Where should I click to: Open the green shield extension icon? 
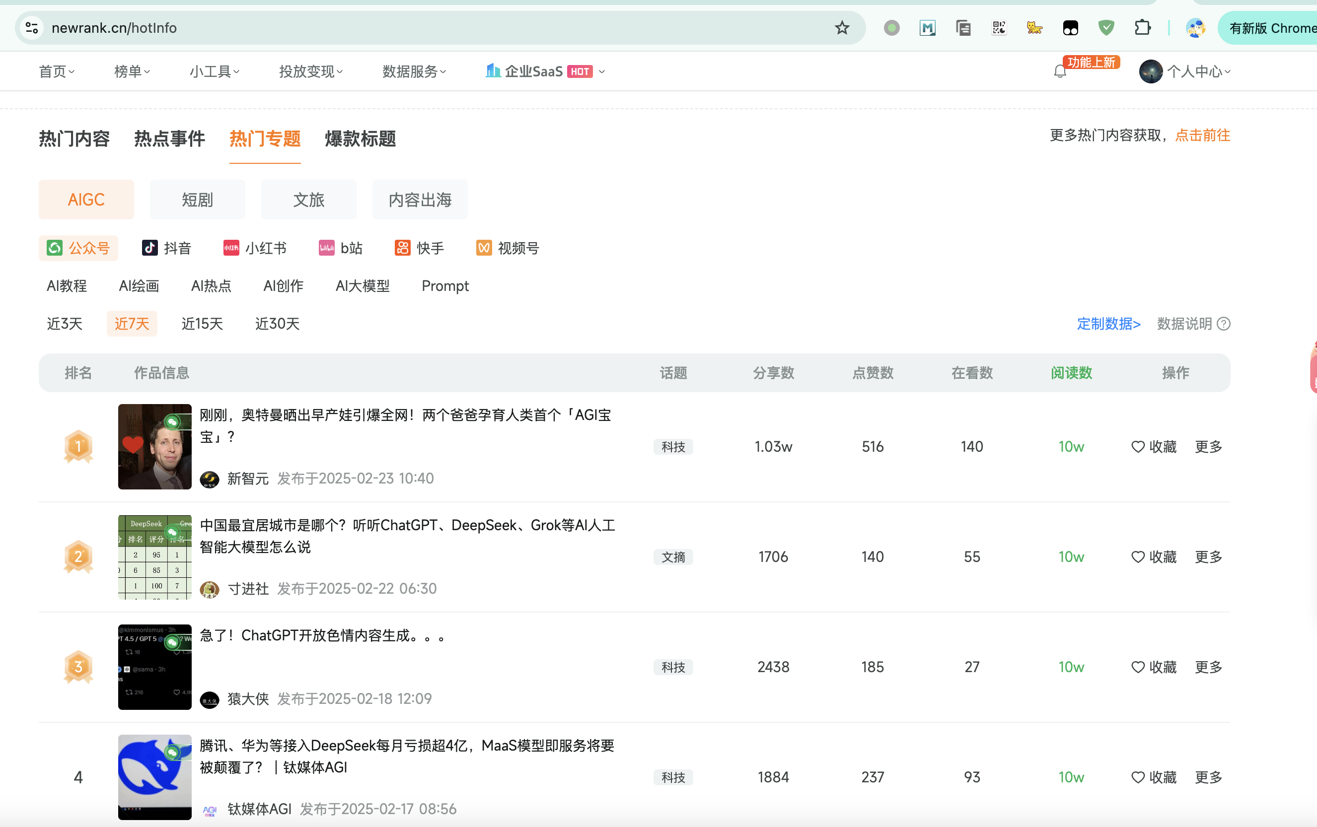click(x=1106, y=28)
